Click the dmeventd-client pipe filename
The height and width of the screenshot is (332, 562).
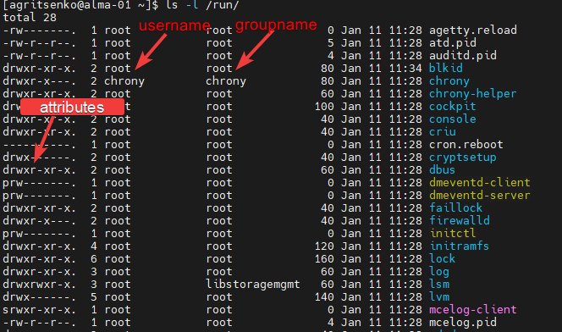point(480,182)
